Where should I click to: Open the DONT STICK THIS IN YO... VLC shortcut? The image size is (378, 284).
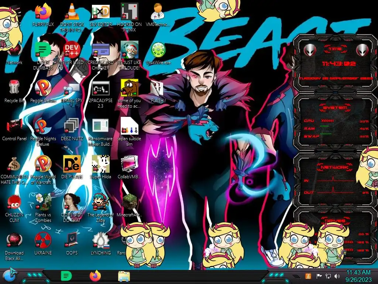tap(72, 11)
